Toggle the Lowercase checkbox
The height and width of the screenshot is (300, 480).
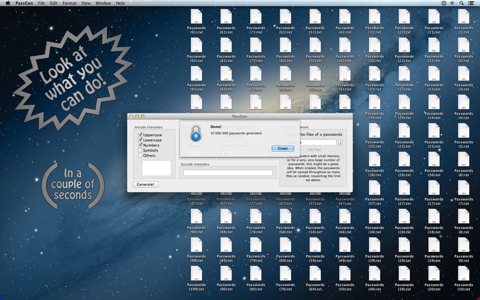140,140
